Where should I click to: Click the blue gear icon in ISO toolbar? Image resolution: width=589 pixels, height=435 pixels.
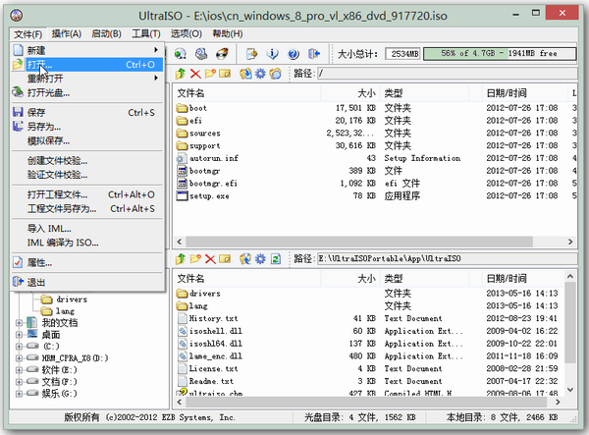[x=260, y=74]
